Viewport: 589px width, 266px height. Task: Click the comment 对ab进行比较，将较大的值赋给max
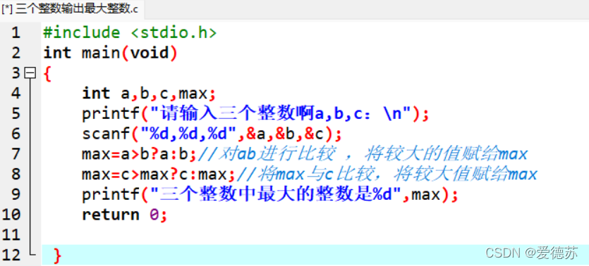[363, 154]
